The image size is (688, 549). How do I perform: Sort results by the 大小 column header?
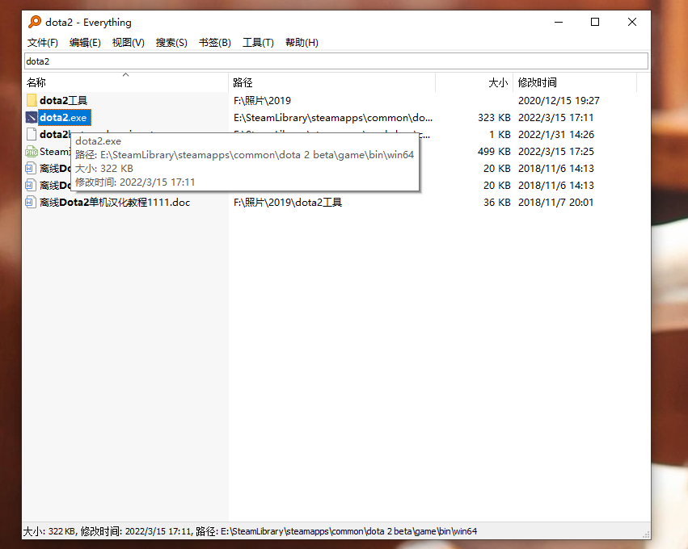click(x=475, y=82)
